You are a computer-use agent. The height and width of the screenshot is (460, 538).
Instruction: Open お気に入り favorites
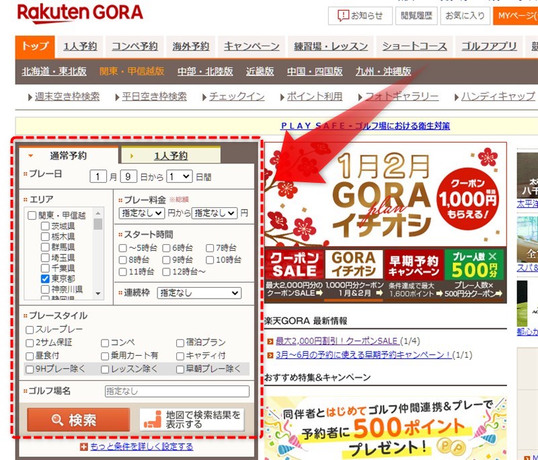pyautogui.click(x=465, y=15)
